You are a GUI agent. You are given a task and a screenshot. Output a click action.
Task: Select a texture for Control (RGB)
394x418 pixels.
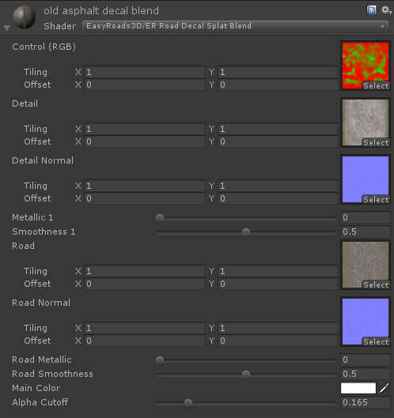click(x=376, y=86)
